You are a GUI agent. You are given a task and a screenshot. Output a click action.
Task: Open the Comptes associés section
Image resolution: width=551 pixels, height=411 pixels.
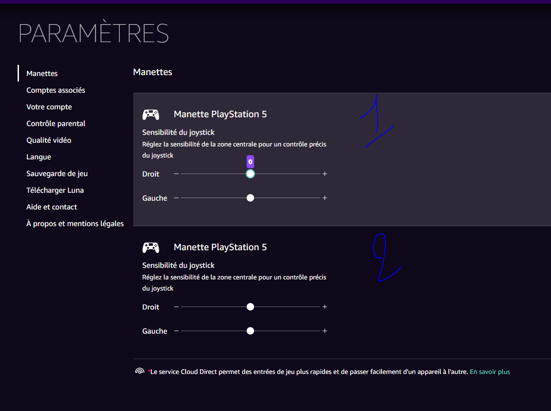(56, 90)
